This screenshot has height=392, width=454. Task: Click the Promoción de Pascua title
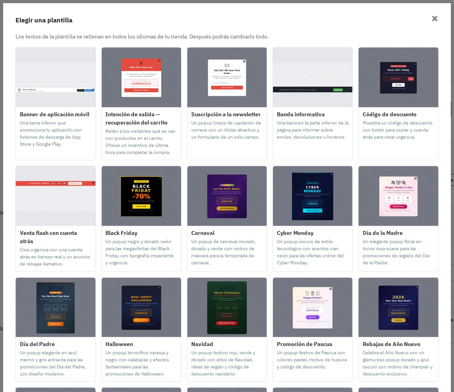pos(304,344)
